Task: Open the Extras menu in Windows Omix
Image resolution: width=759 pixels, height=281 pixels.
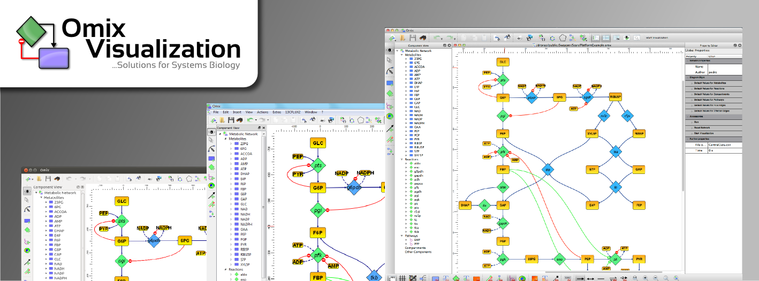Action: coord(277,112)
